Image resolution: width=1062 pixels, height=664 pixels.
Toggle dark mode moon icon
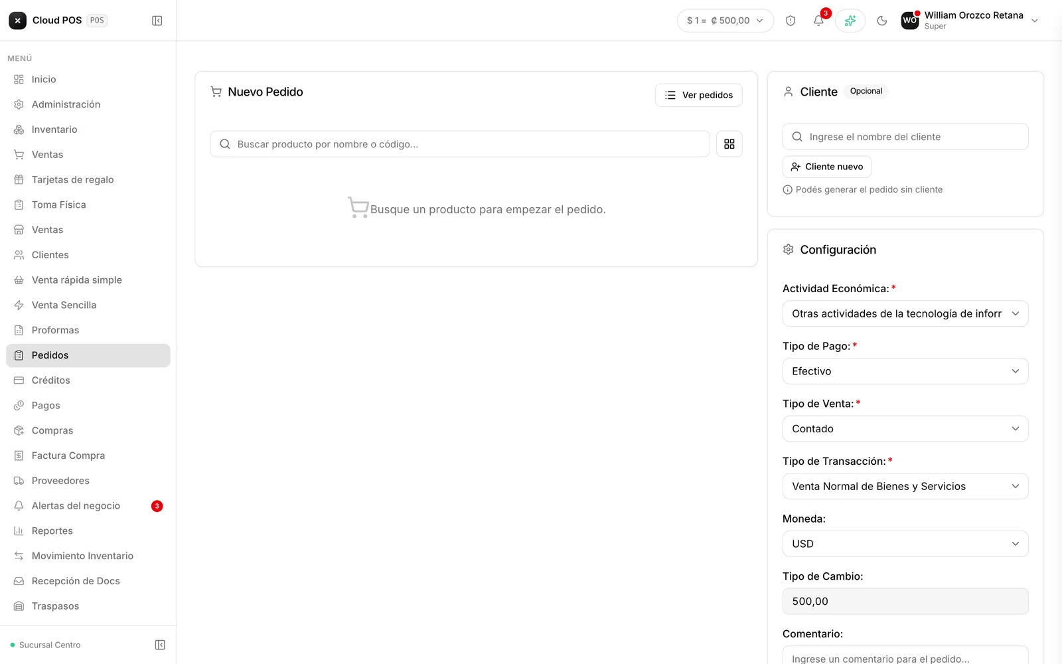tap(882, 21)
